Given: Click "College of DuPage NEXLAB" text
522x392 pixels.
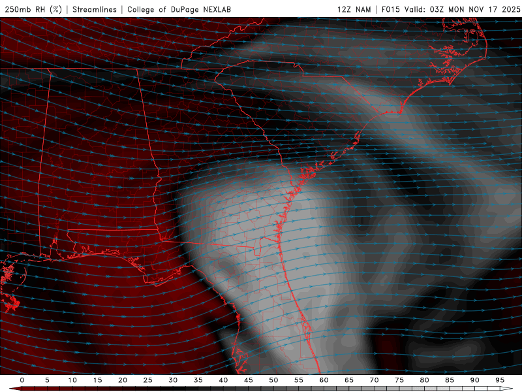Looking at the screenshot, I should tap(179, 9).
